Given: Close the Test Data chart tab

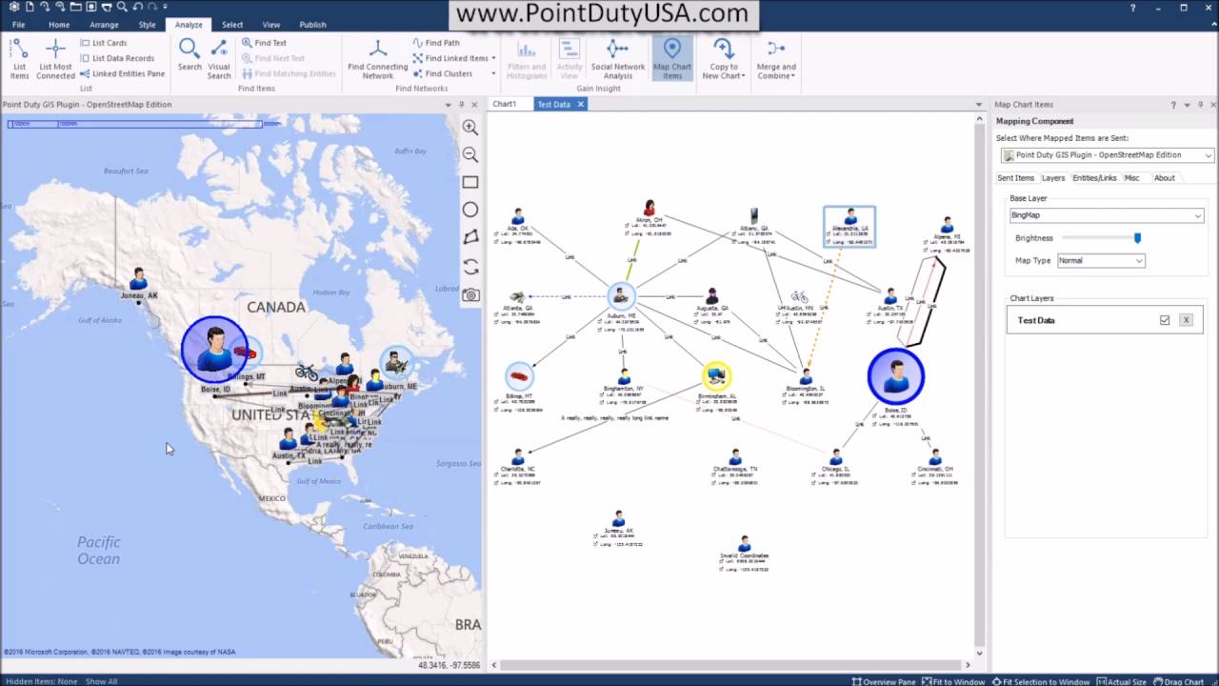Looking at the screenshot, I should click(579, 104).
